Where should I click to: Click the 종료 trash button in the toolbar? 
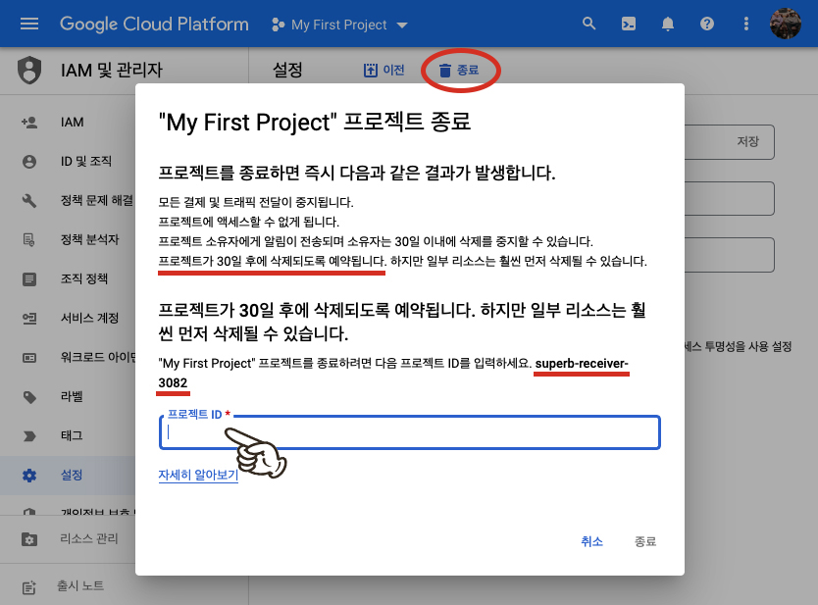point(459,70)
